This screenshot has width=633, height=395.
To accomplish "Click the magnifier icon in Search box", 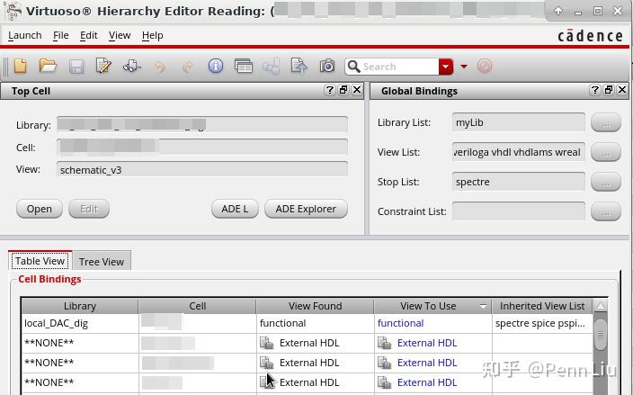I will 353,67.
